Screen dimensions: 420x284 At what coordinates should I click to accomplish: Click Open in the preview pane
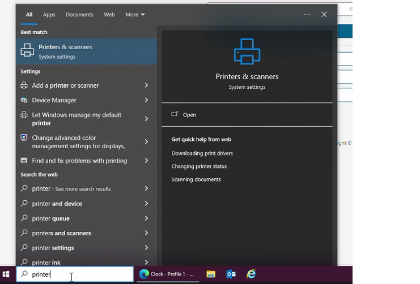189,115
